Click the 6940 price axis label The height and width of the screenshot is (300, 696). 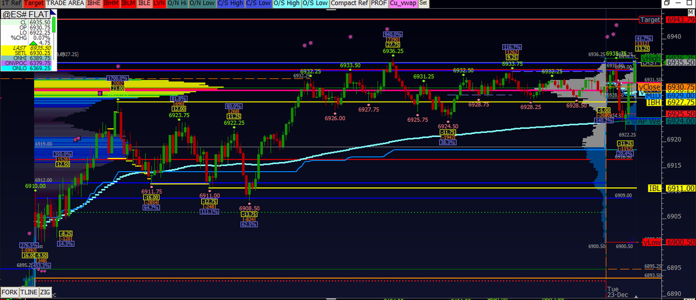[x=675, y=37]
